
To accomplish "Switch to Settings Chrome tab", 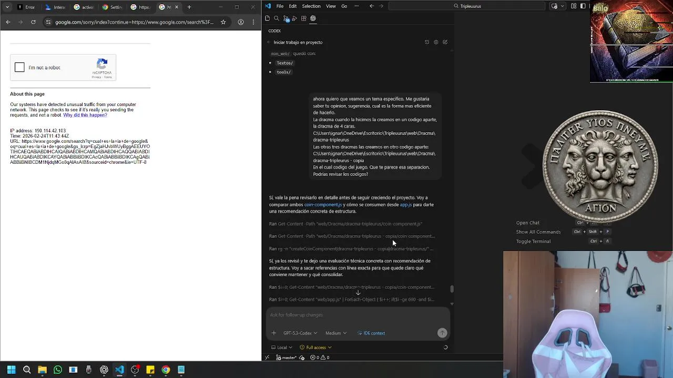I will tap(111, 7).
